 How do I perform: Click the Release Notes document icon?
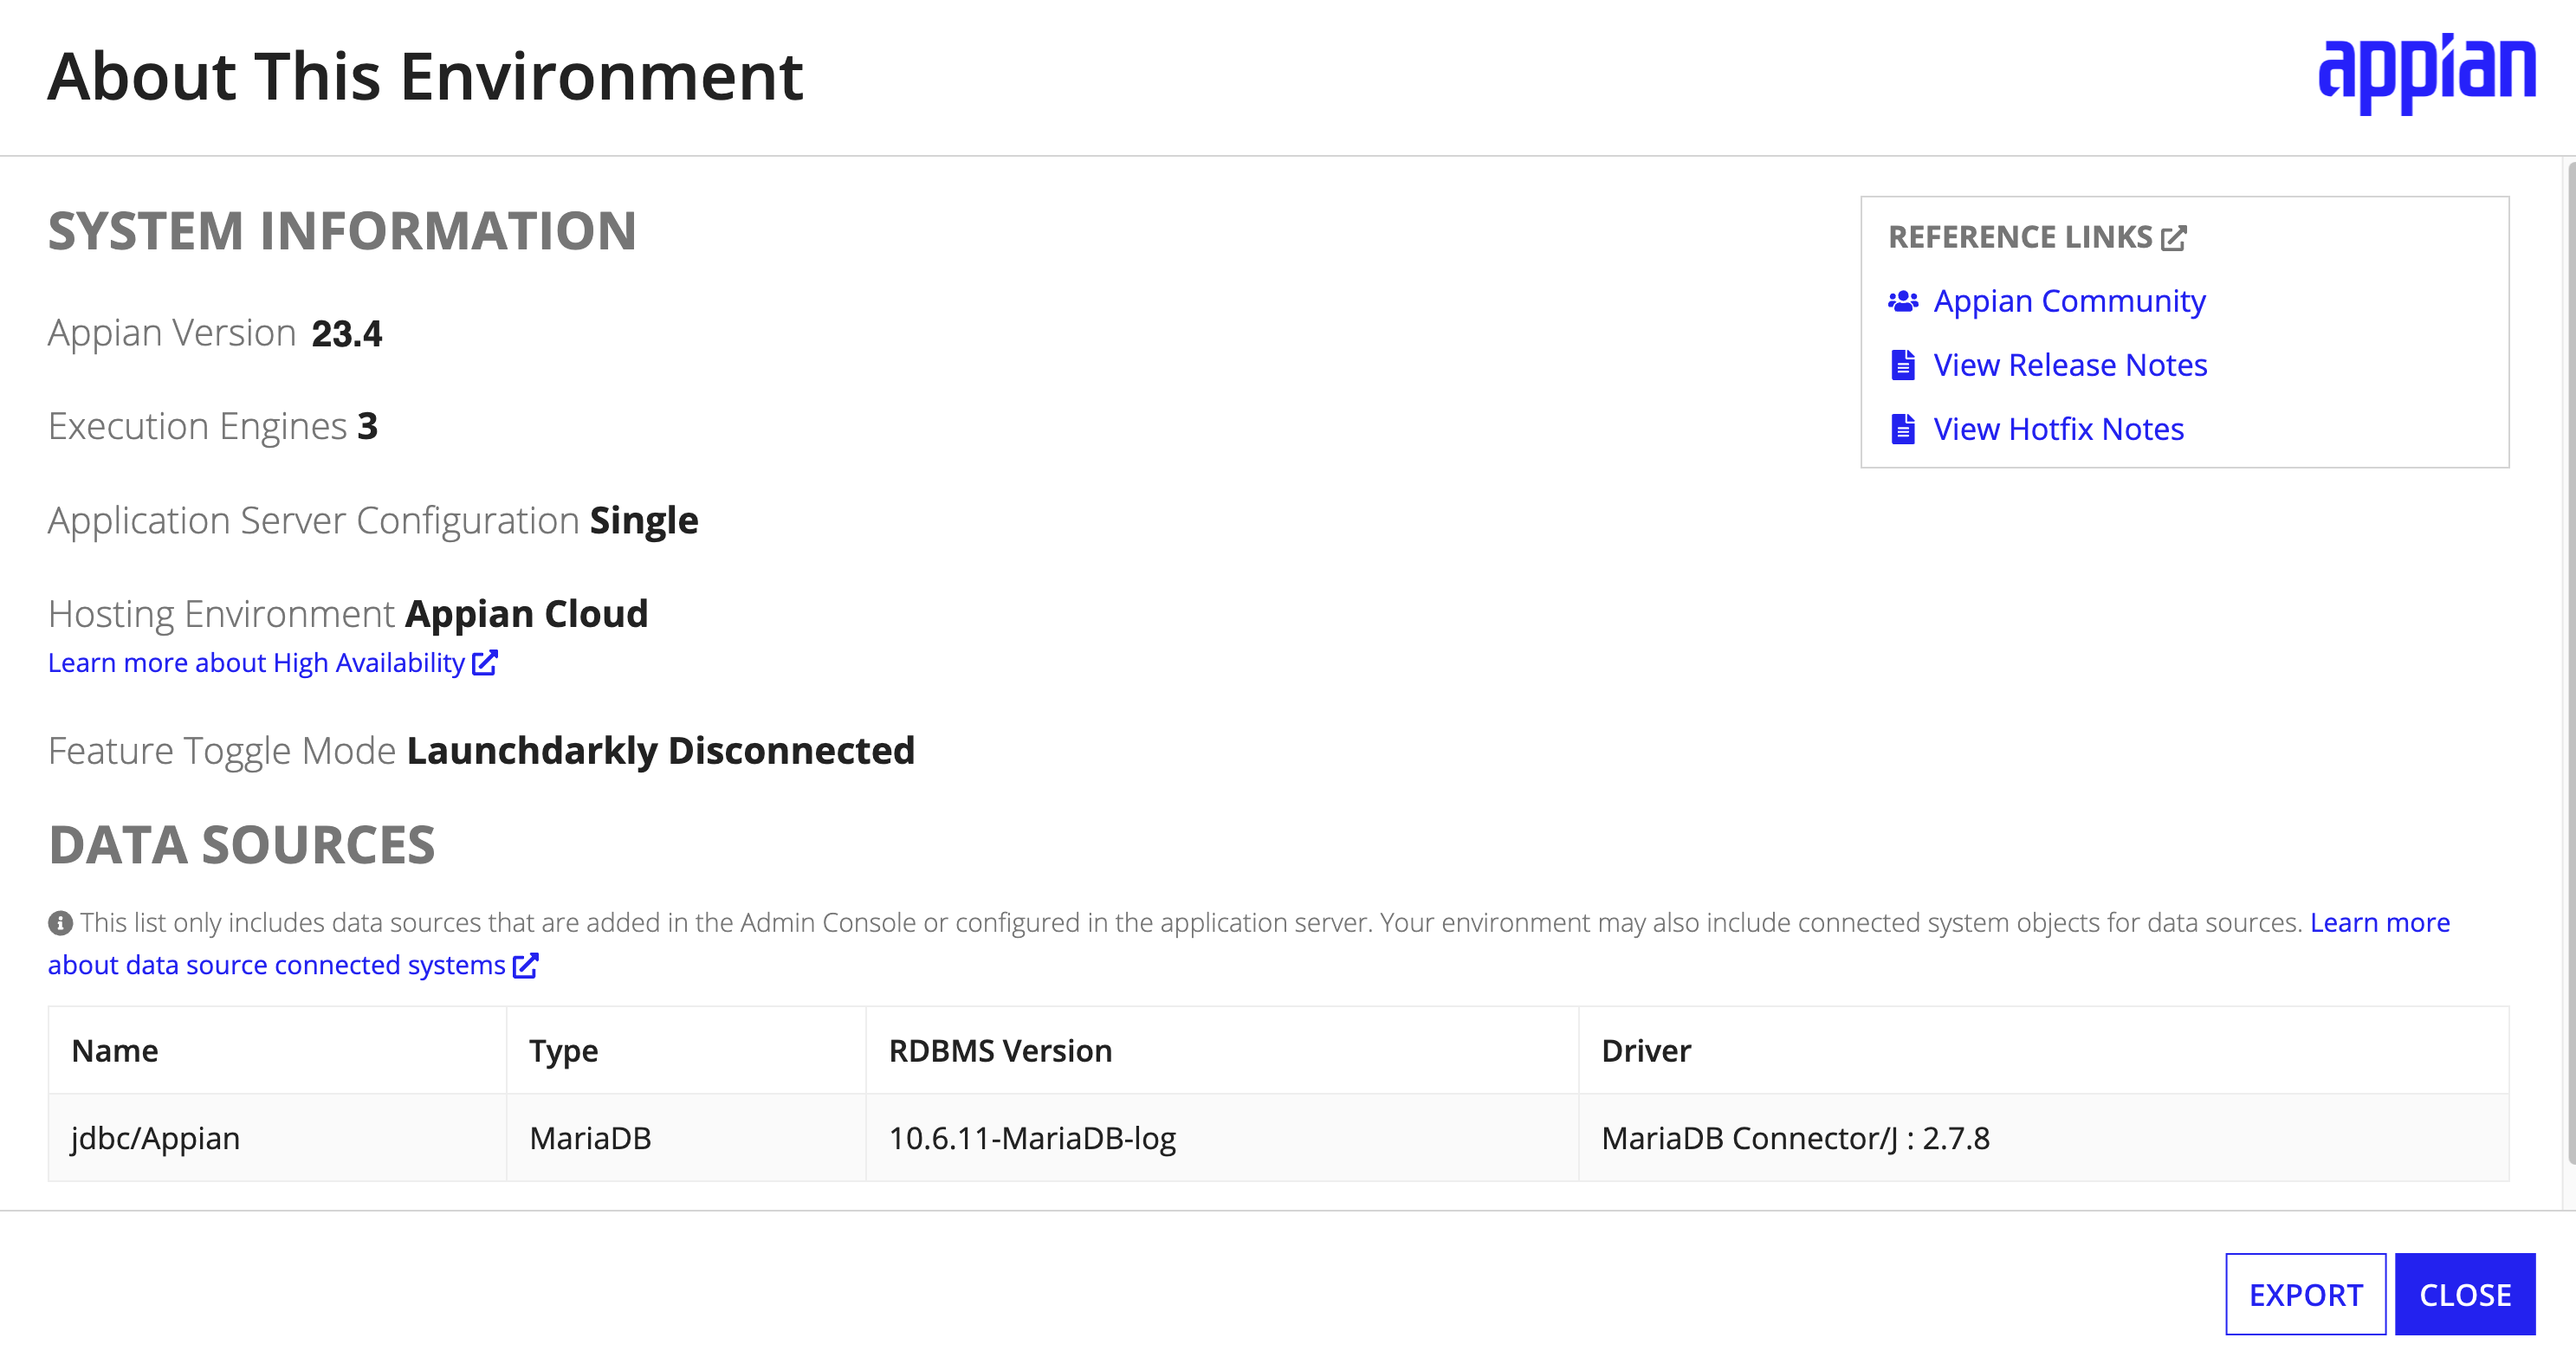click(x=1903, y=365)
